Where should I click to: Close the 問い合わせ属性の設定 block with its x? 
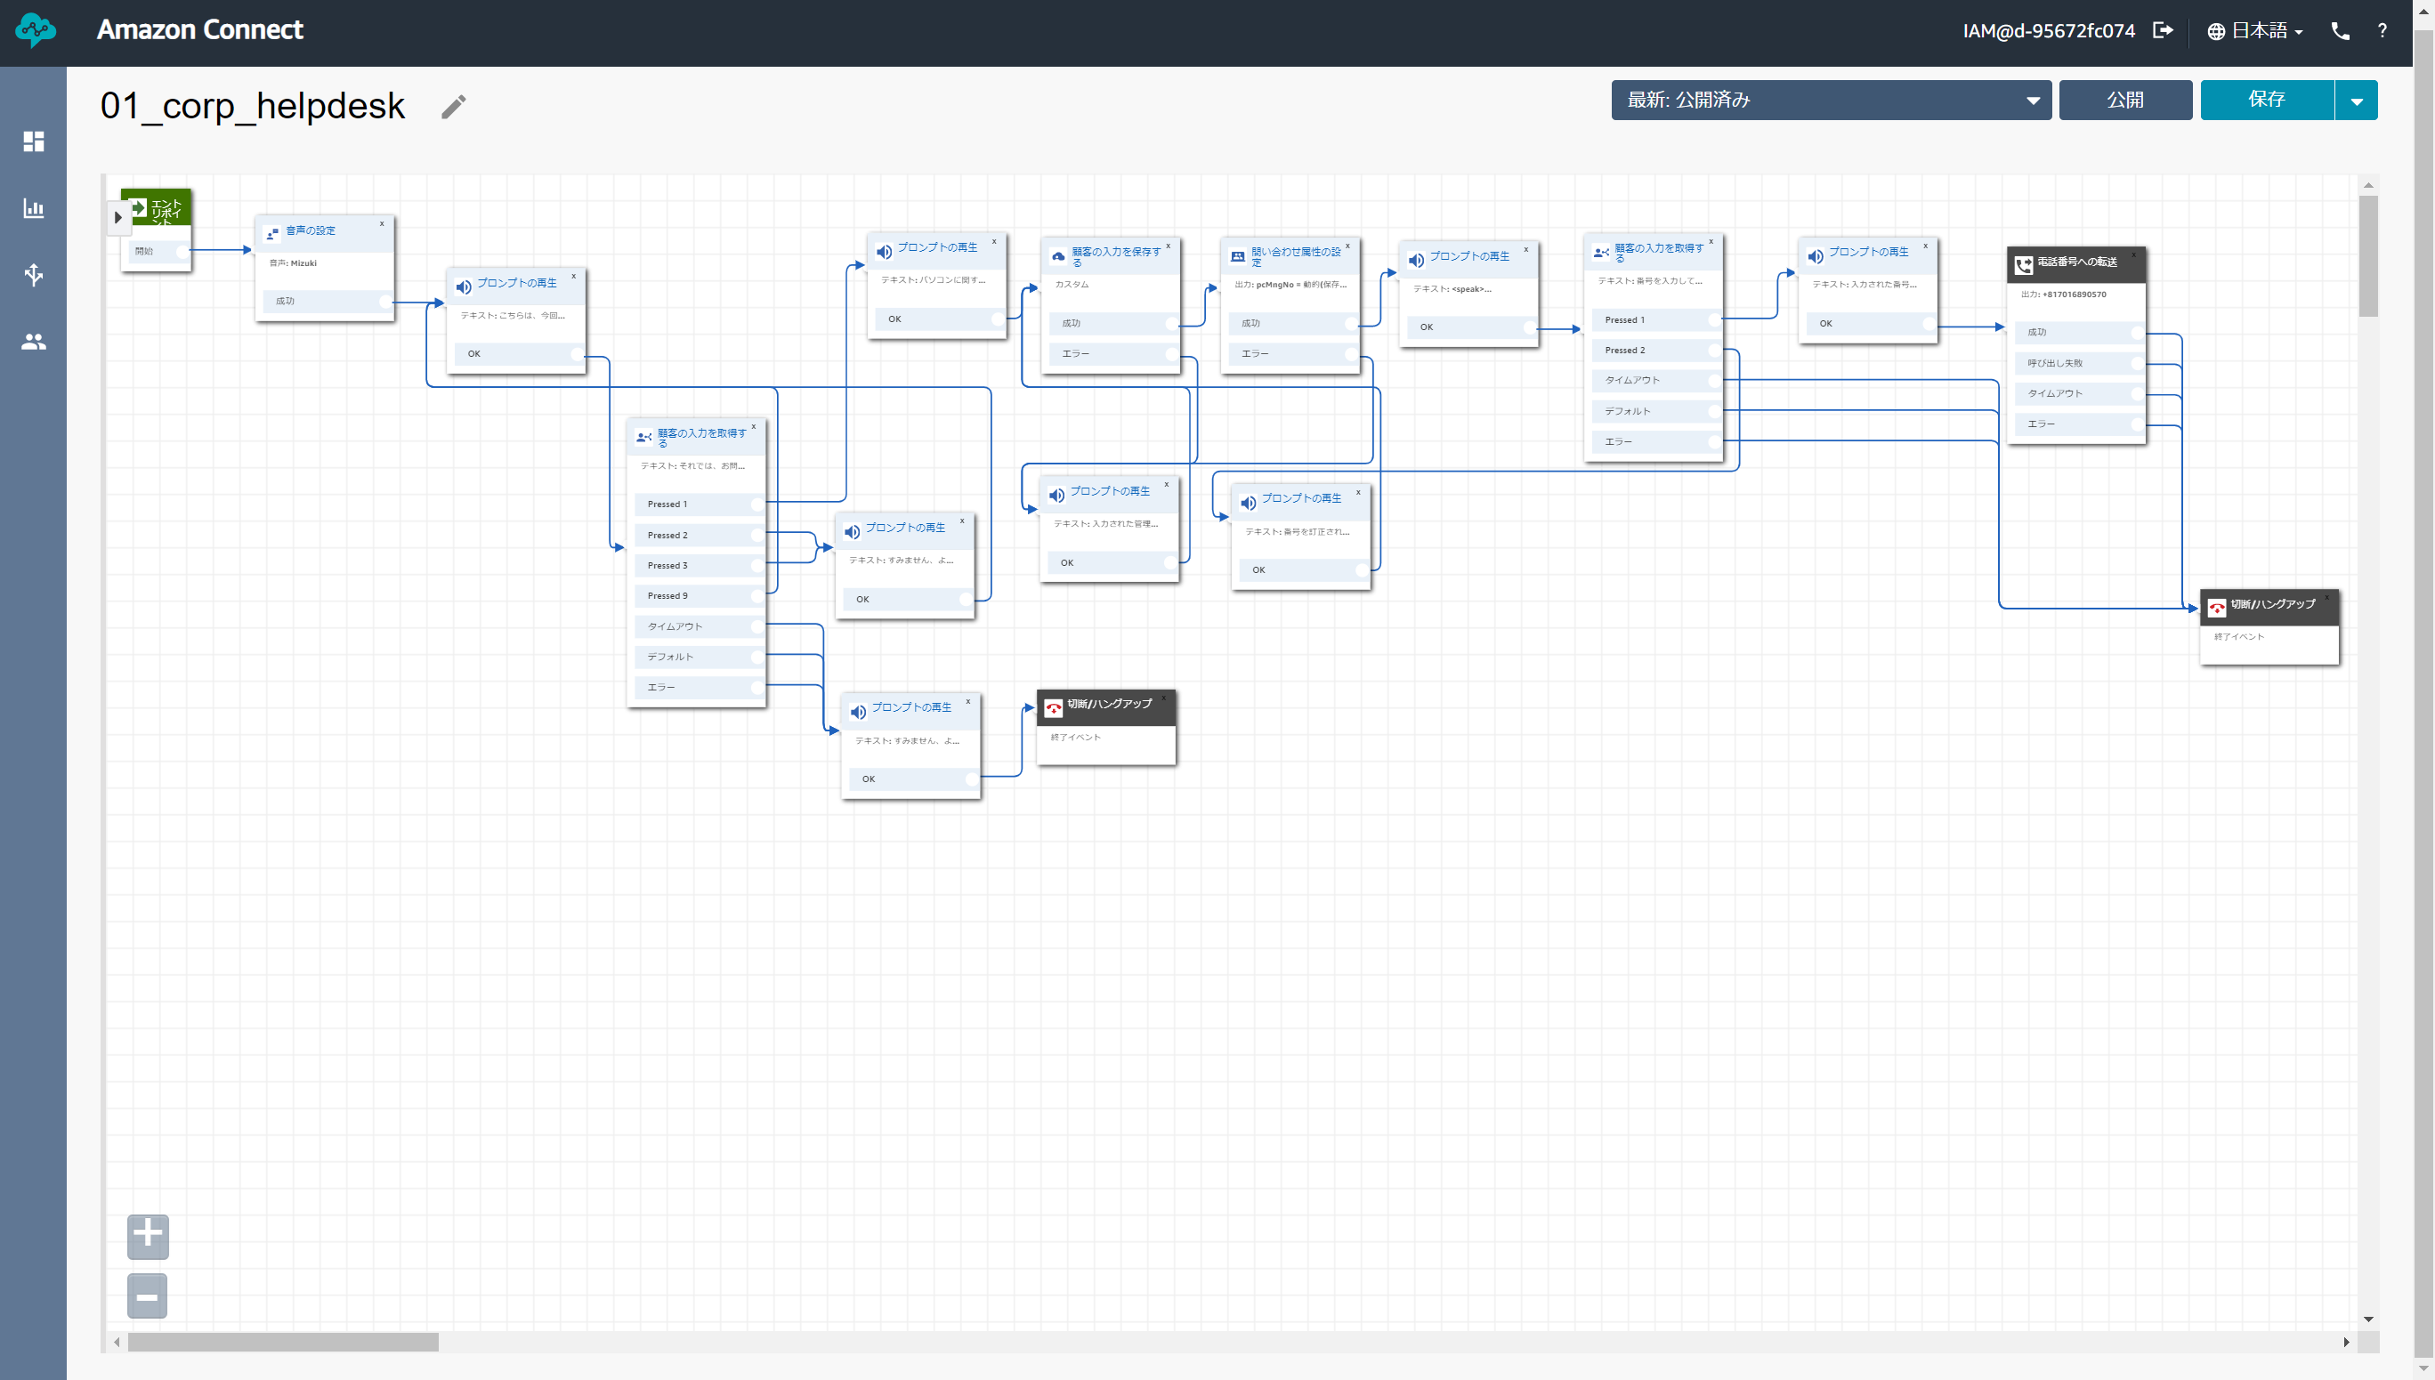click(1347, 246)
